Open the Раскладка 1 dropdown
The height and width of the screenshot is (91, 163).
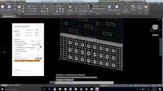(x=23, y=56)
